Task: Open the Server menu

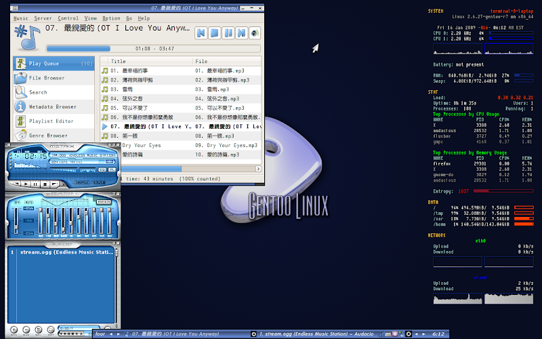Action: 43,18
